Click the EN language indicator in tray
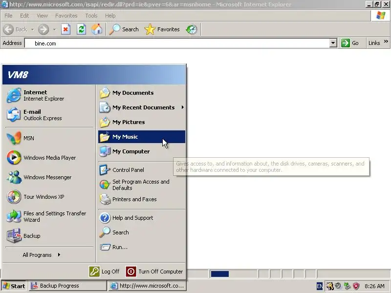 coord(320,286)
